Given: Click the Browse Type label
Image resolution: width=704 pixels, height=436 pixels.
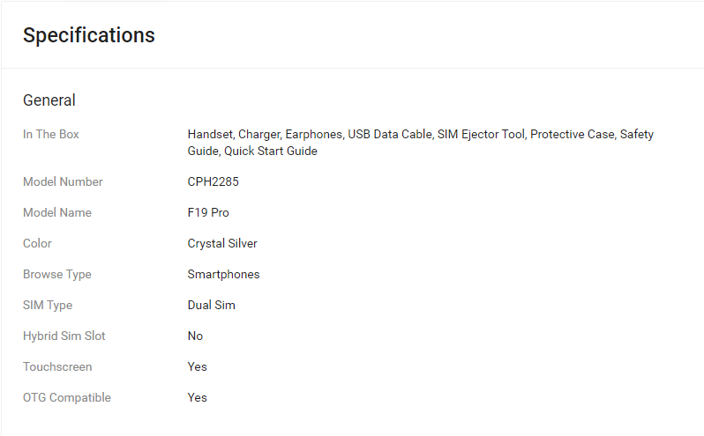Looking at the screenshot, I should [x=57, y=274].
